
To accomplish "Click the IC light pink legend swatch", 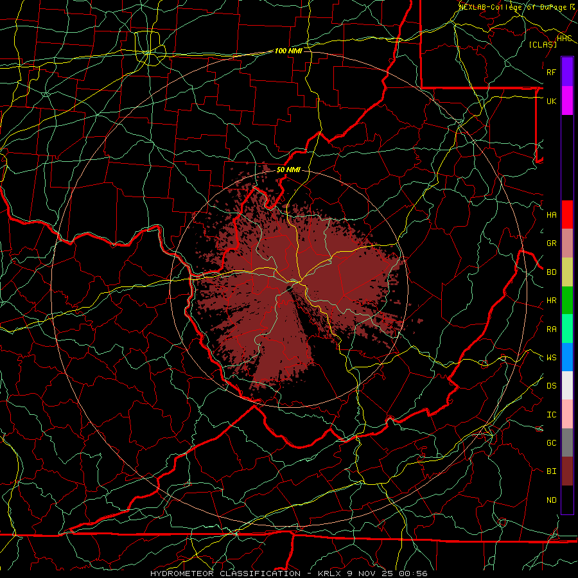I will pyautogui.click(x=567, y=414).
